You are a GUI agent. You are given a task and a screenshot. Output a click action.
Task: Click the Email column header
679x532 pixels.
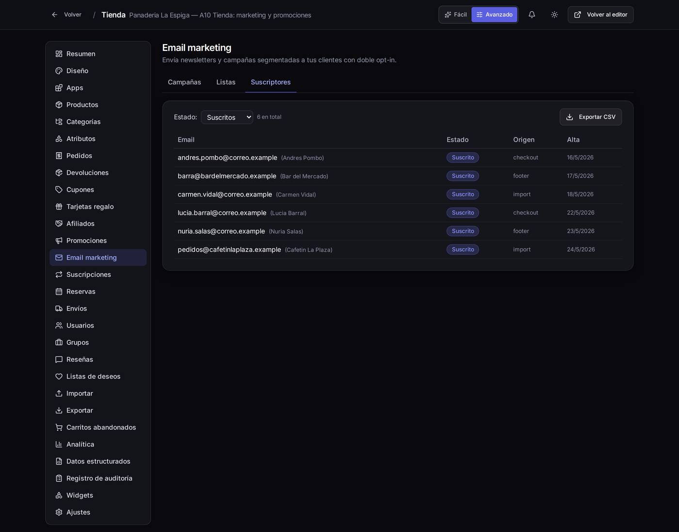pos(186,140)
